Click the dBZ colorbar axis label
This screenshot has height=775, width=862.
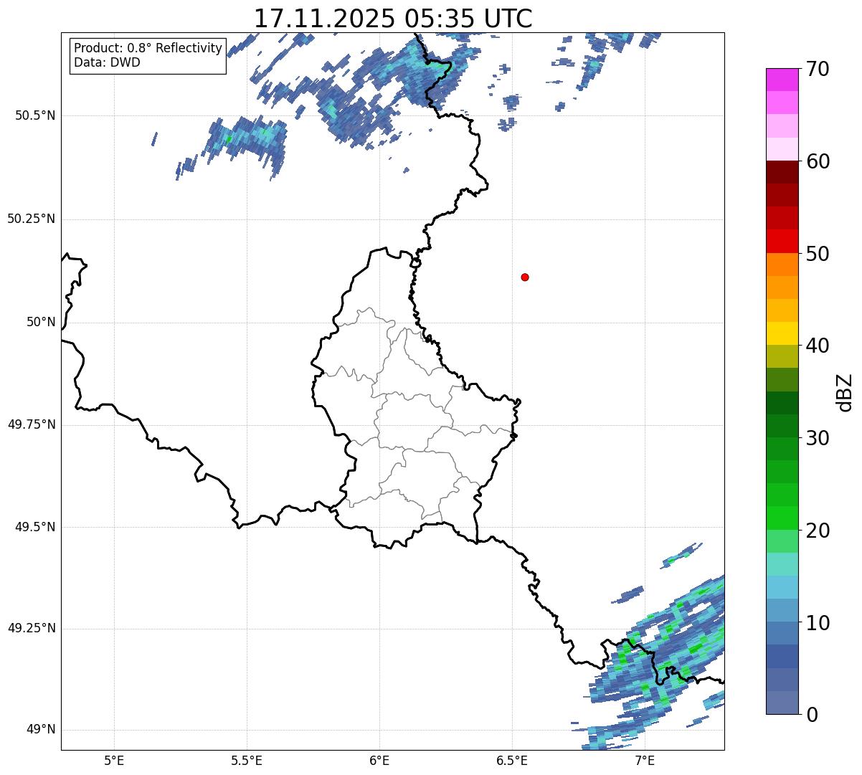[845, 392]
